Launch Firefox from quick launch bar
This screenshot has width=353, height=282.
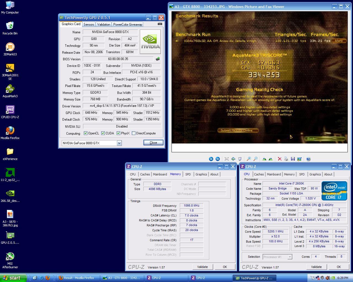(x=48, y=278)
